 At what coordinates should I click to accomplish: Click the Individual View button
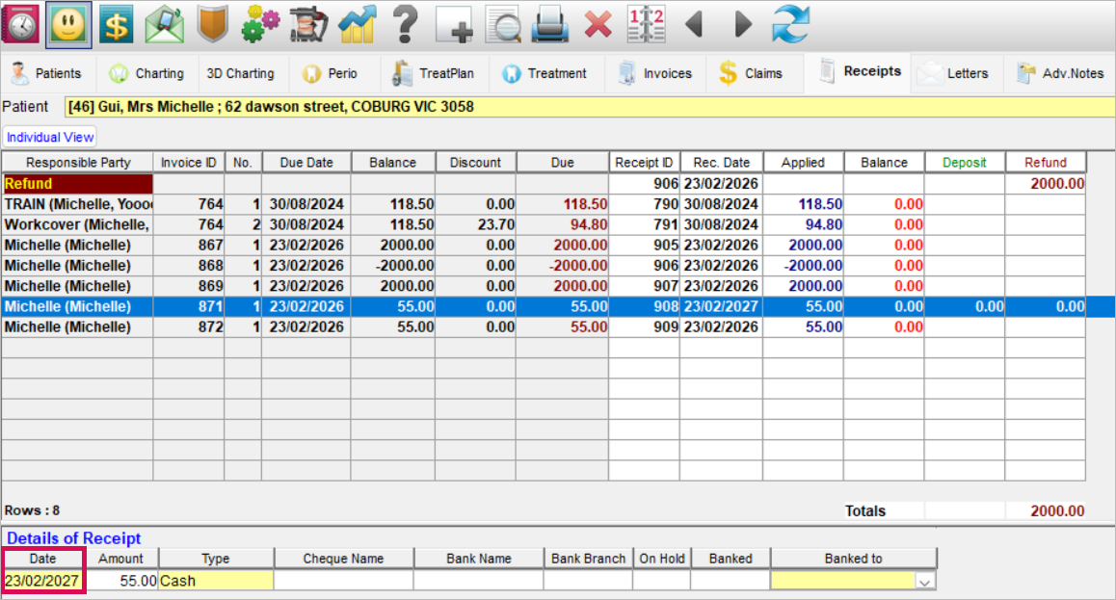point(50,138)
